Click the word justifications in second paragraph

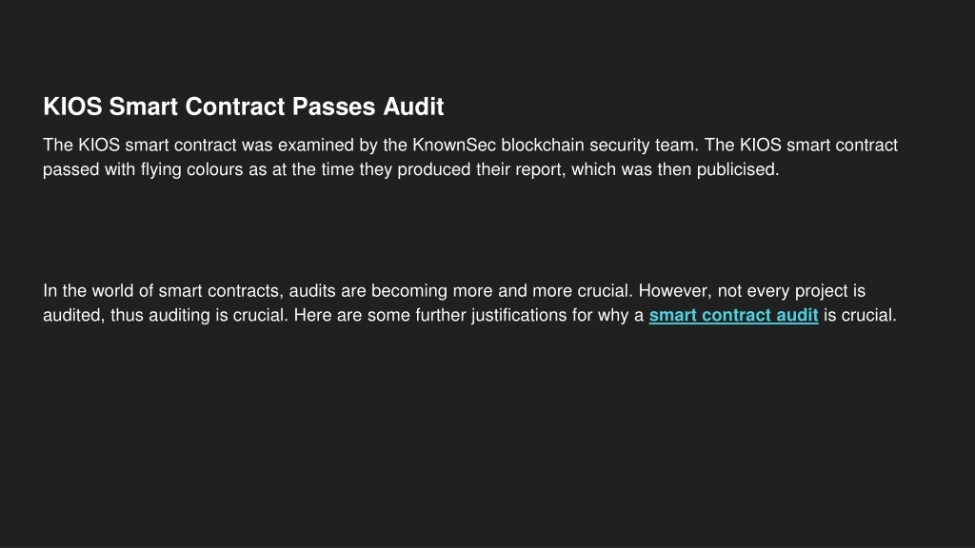tap(519, 315)
